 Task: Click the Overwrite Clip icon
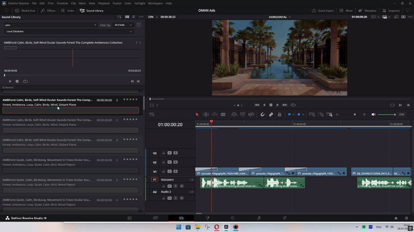click(x=243, y=115)
